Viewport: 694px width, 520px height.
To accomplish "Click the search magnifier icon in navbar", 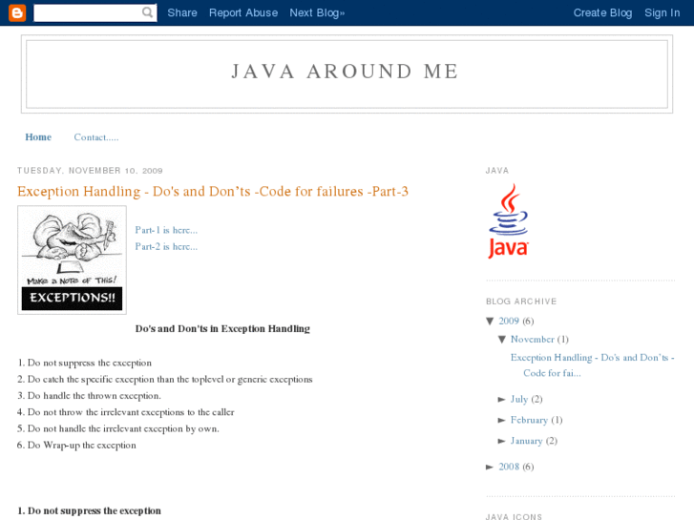I will click(x=147, y=12).
